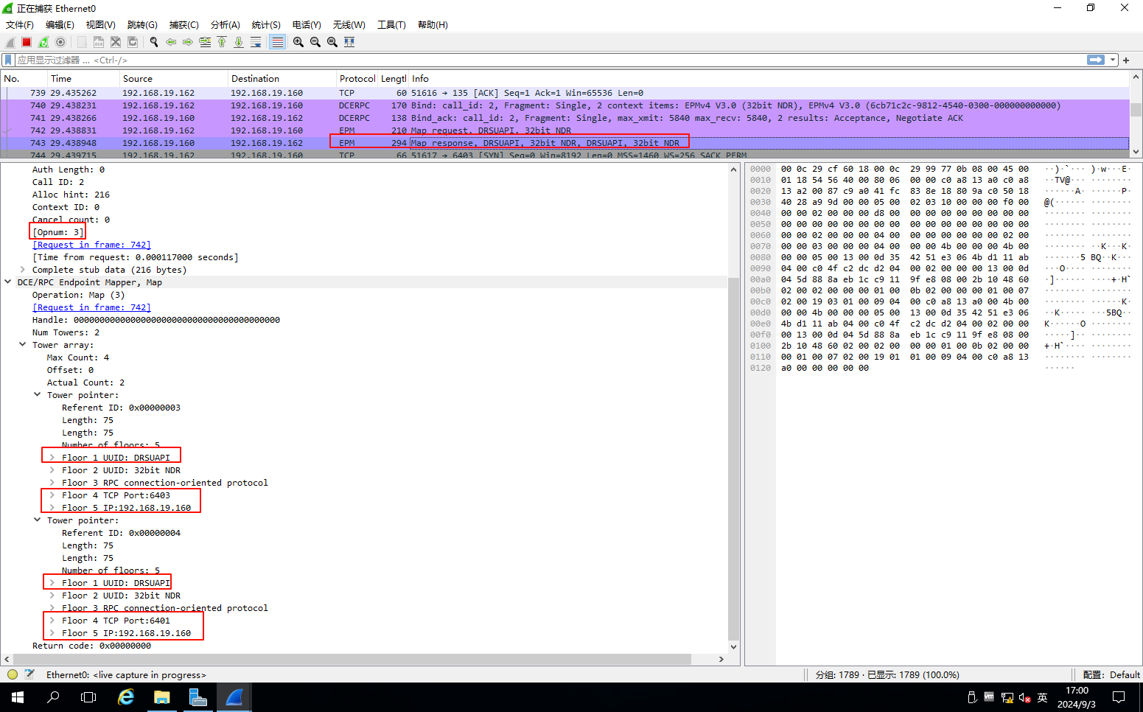Restart the current capture
Screen dimensions: 1143x712
43,42
